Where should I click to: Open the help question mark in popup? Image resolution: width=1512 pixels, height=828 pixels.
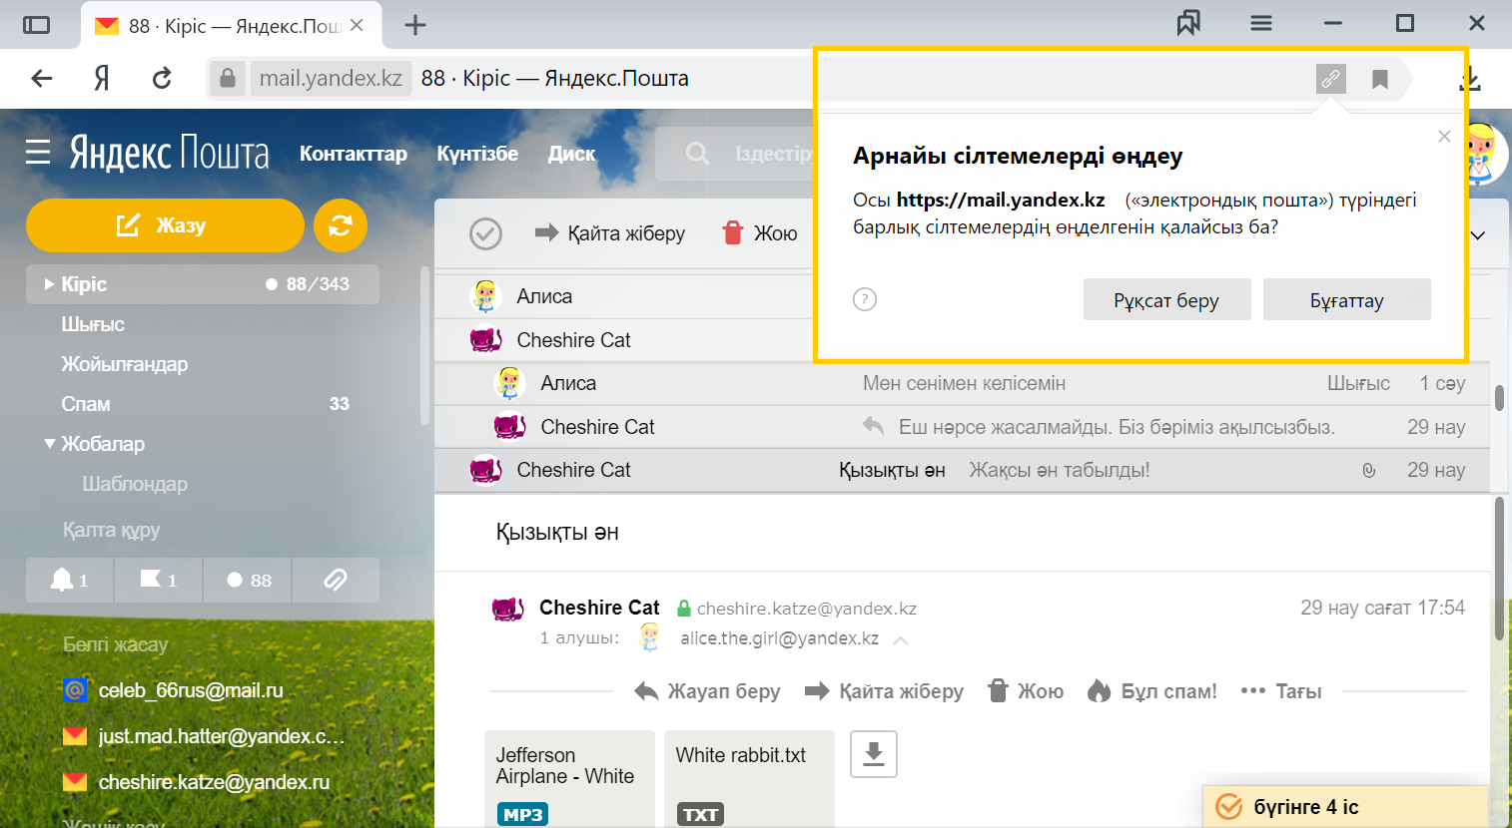[865, 299]
